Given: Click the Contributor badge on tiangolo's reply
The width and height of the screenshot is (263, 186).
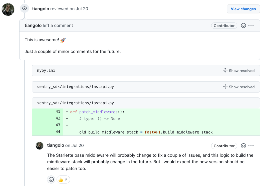Looking at the screenshot, I should click(224, 145).
